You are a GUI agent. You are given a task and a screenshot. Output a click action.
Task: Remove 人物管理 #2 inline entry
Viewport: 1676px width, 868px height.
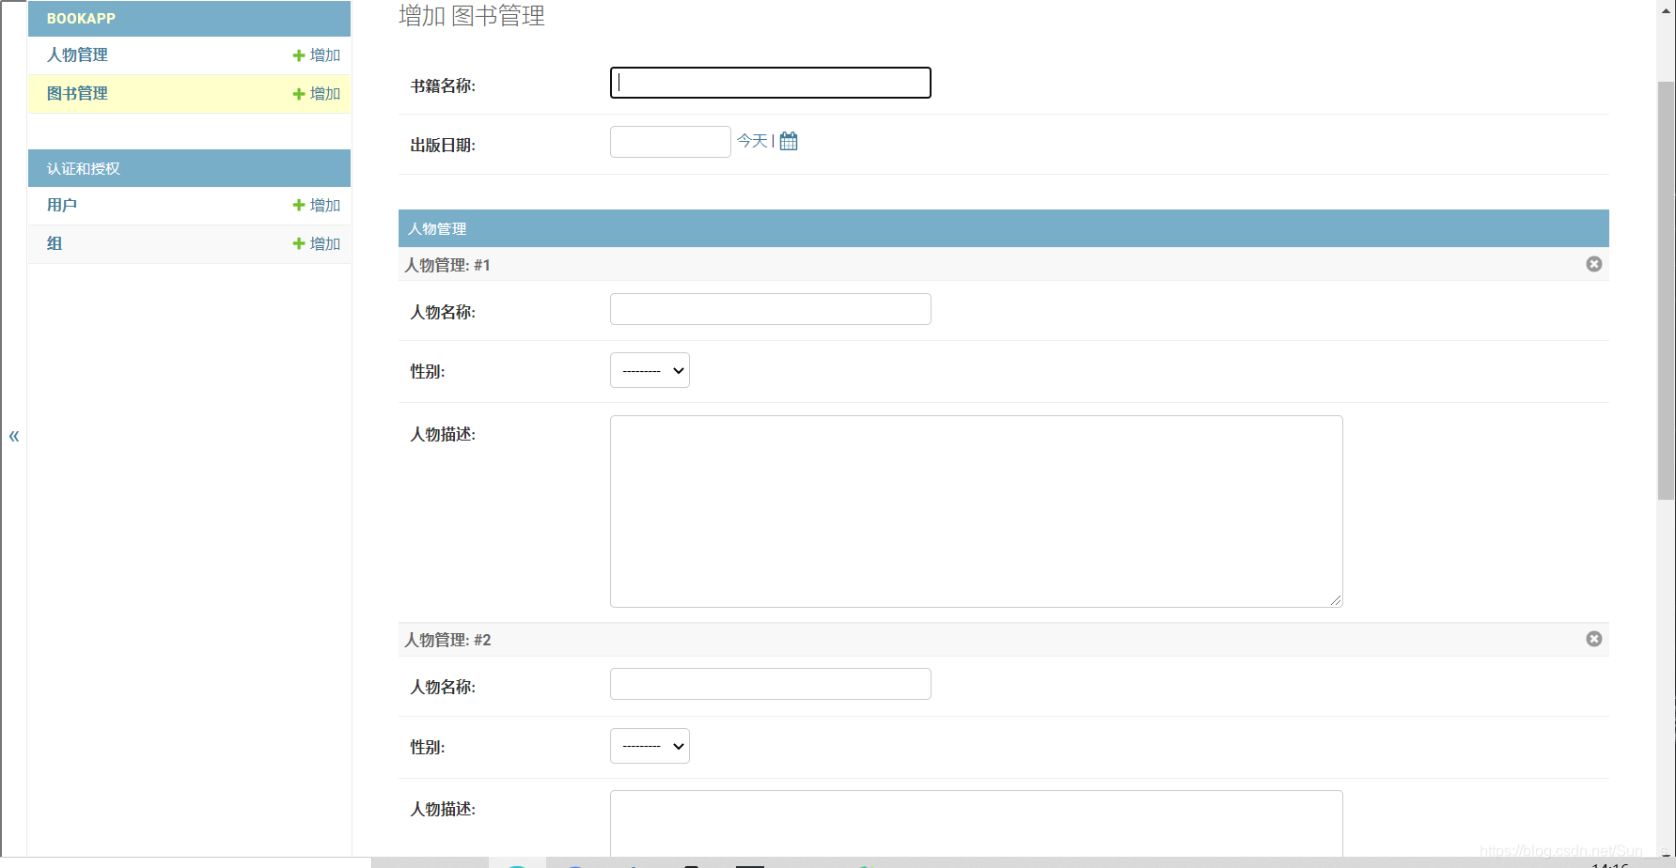[x=1594, y=639]
